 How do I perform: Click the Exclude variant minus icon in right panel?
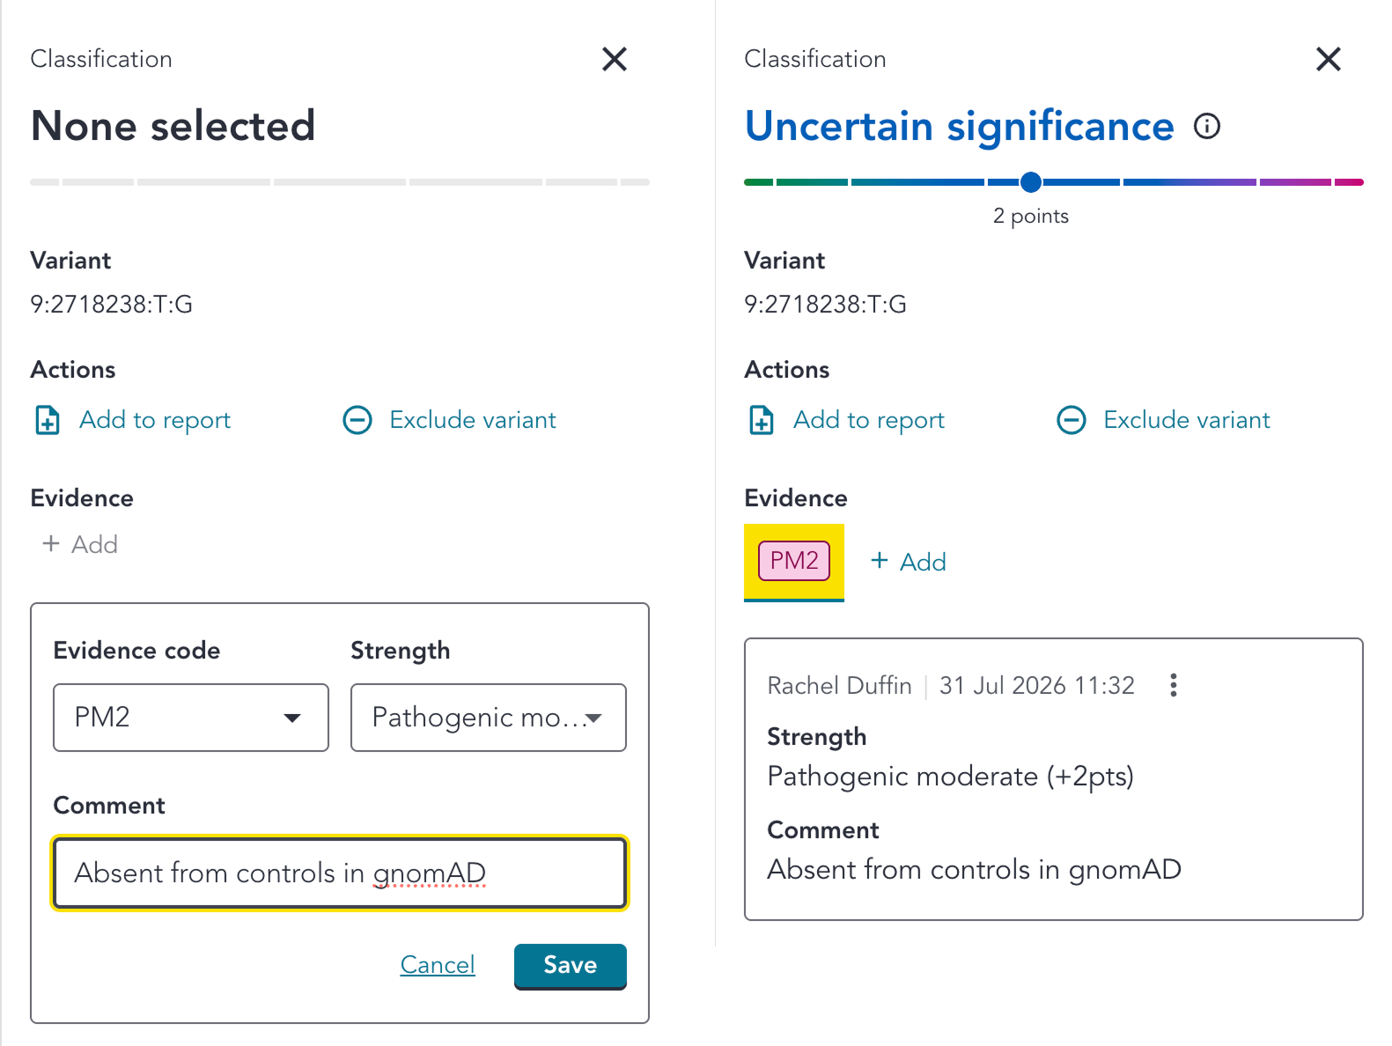(x=1072, y=420)
